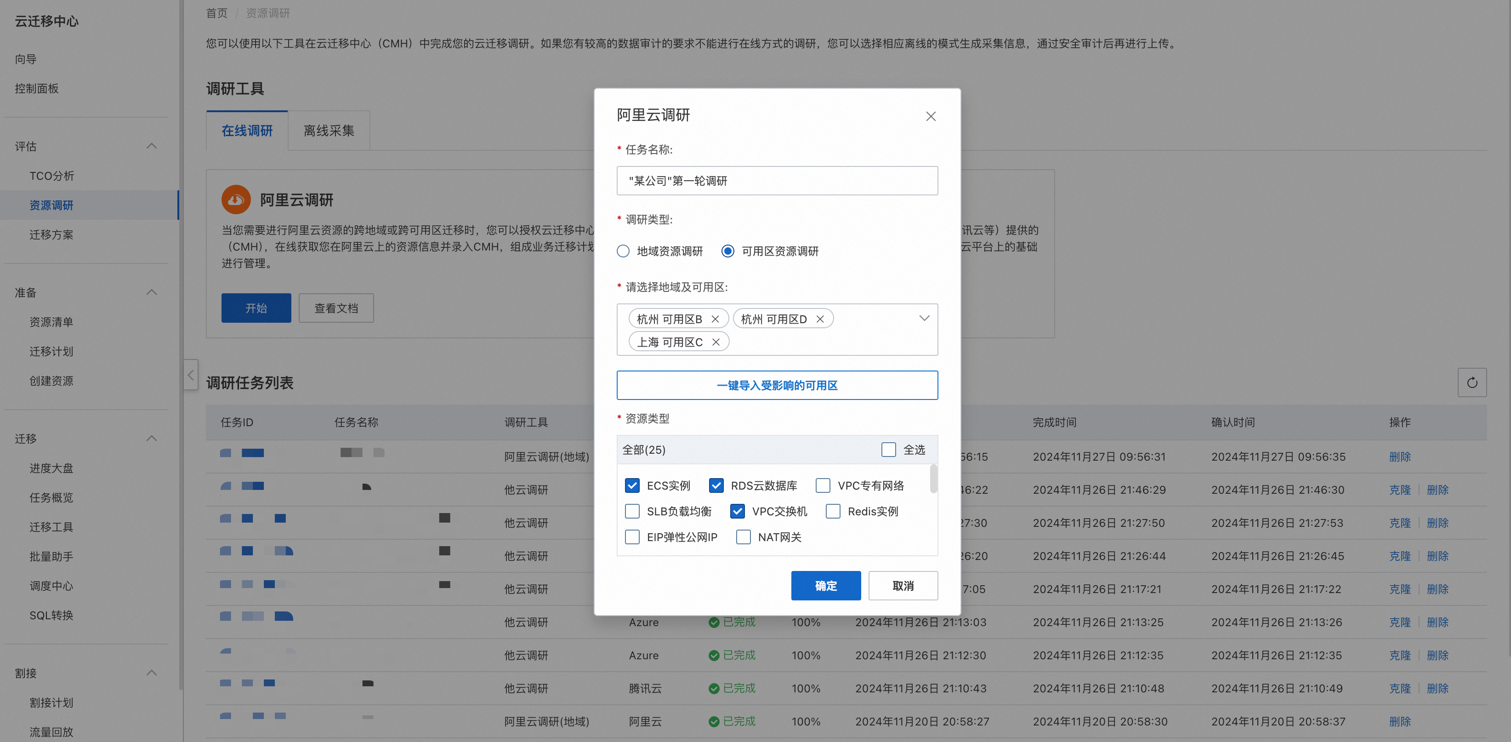Image resolution: width=1511 pixels, height=742 pixels.
Task: Click the 任务名称 input field
Action: click(777, 181)
